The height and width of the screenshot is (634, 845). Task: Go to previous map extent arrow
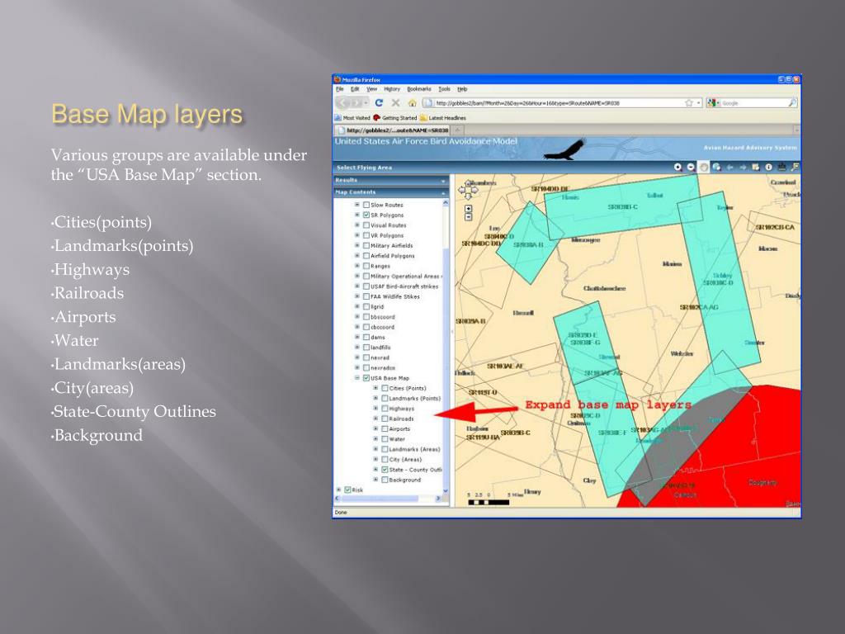(729, 167)
